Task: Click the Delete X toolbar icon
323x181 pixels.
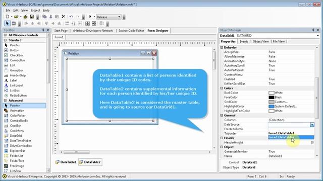Action: (64, 17)
